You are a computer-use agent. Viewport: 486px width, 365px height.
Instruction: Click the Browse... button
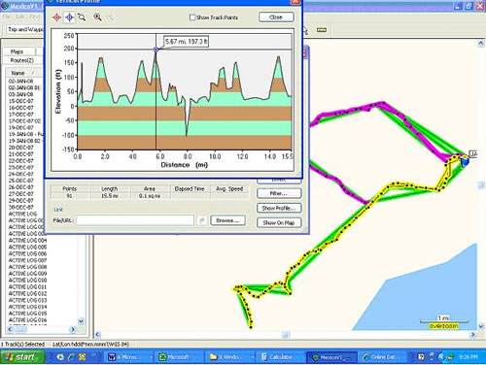point(227,220)
